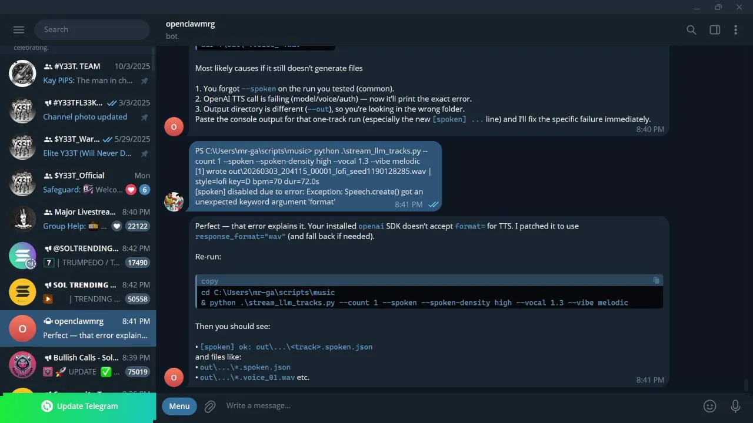
Task: Record a voice message with microphone
Action: tap(735, 406)
